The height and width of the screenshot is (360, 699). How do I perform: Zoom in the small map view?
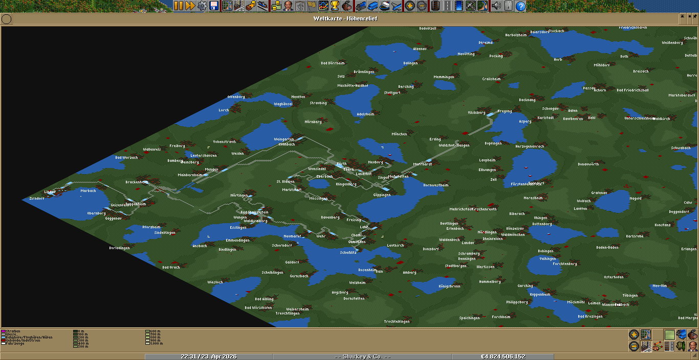point(634,335)
